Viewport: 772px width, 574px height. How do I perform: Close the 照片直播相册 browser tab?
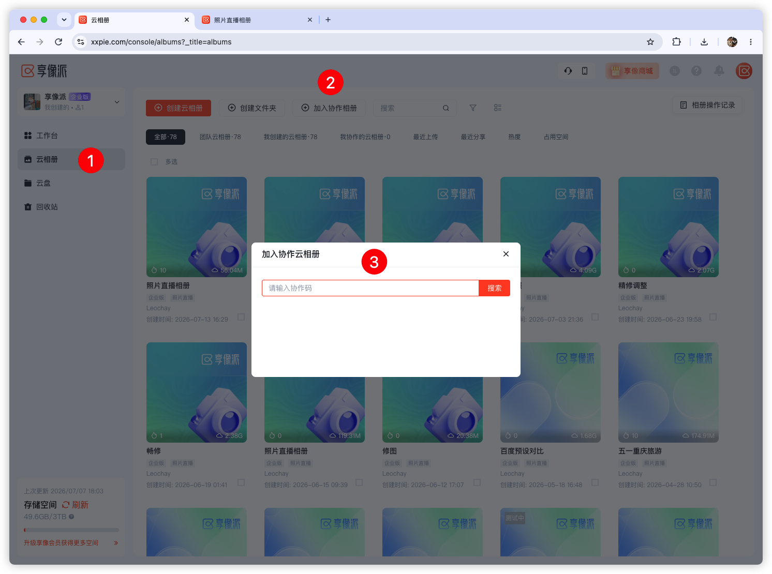click(x=310, y=20)
